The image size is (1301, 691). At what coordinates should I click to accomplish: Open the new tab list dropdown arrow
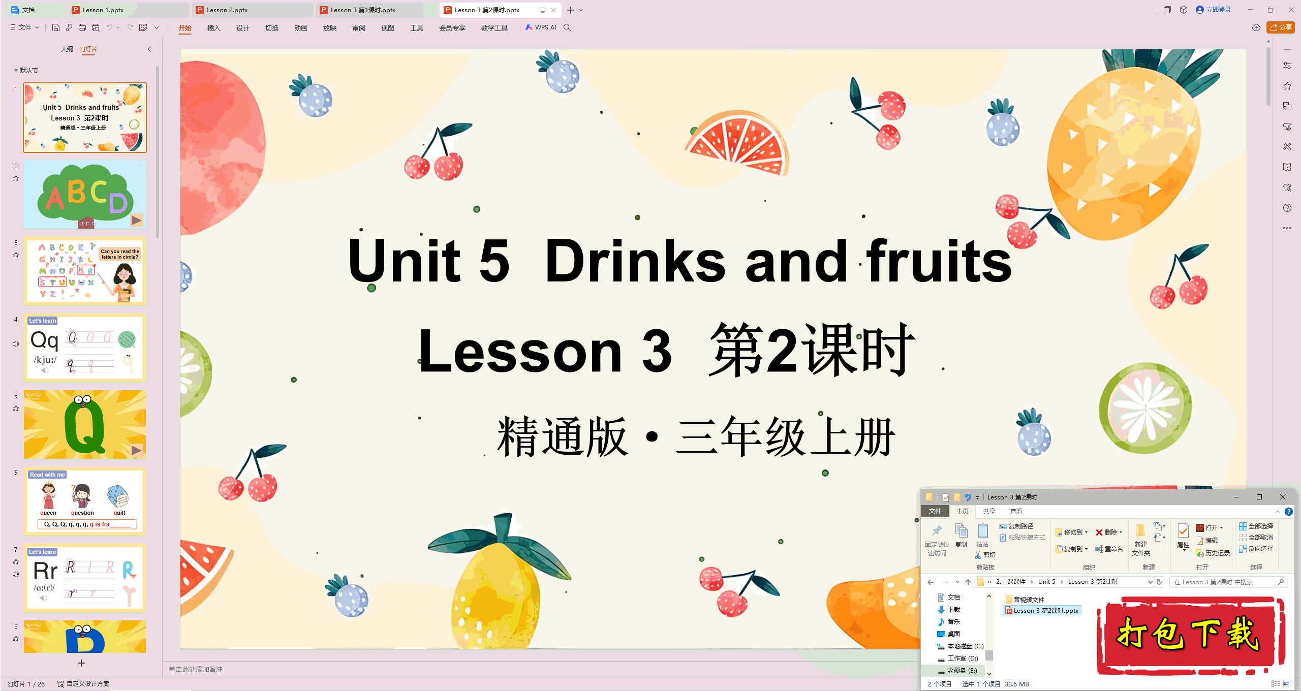pos(581,10)
